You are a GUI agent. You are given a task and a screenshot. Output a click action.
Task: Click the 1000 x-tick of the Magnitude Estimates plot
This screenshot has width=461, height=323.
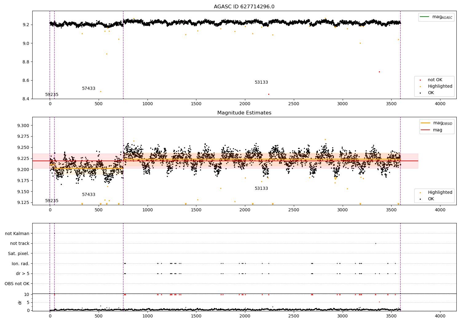tap(148, 210)
